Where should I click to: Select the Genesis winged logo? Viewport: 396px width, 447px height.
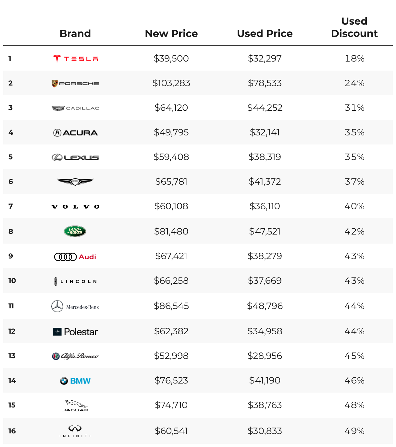point(75,182)
